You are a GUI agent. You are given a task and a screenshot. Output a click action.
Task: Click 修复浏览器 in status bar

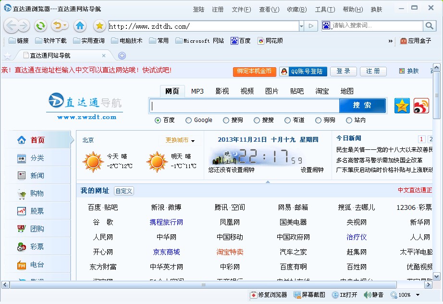(x=269, y=295)
